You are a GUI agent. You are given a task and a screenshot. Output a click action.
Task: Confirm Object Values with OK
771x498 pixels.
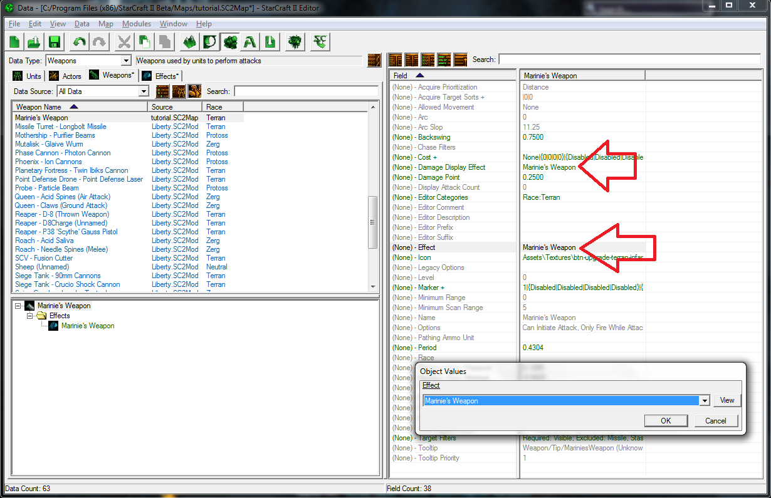coord(666,420)
